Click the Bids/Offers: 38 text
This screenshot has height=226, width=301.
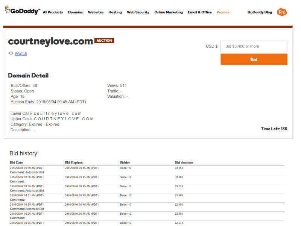pyautogui.click(x=24, y=86)
